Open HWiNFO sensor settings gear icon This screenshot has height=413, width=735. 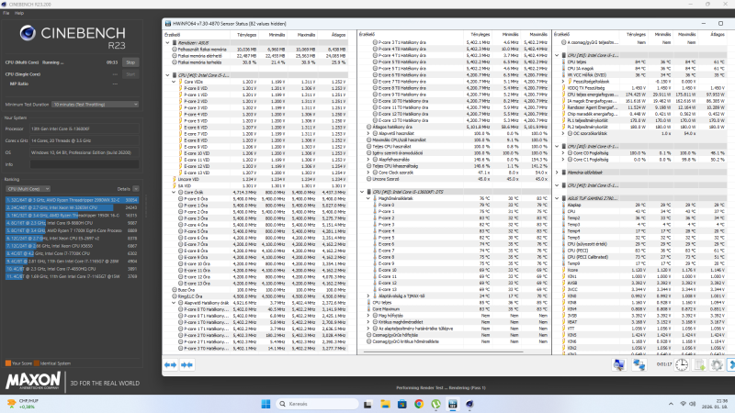point(717,364)
